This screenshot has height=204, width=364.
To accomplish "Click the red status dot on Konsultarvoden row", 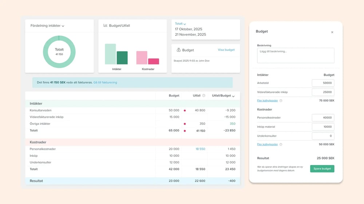I will click(x=185, y=110).
